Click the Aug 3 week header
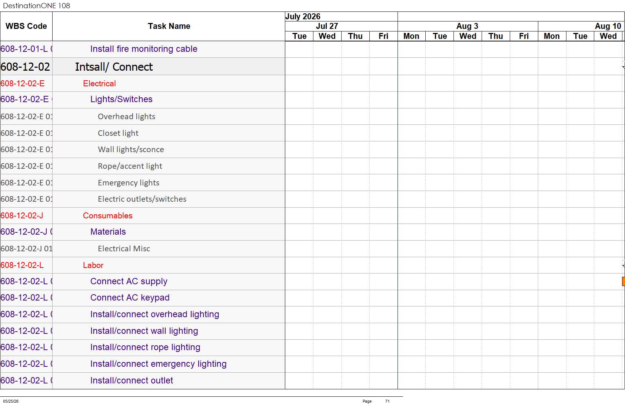Image resolution: width=625 pixels, height=406 pixels. coord(468,26)
